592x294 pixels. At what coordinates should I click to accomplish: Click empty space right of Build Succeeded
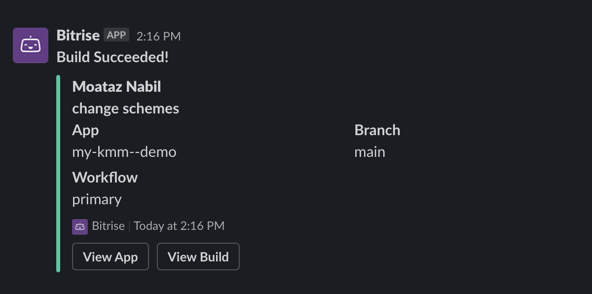pos(345,57)
